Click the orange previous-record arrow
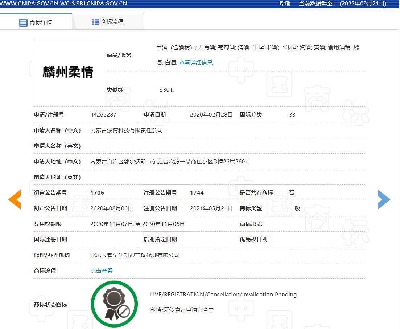 click(x=15, y=199)
